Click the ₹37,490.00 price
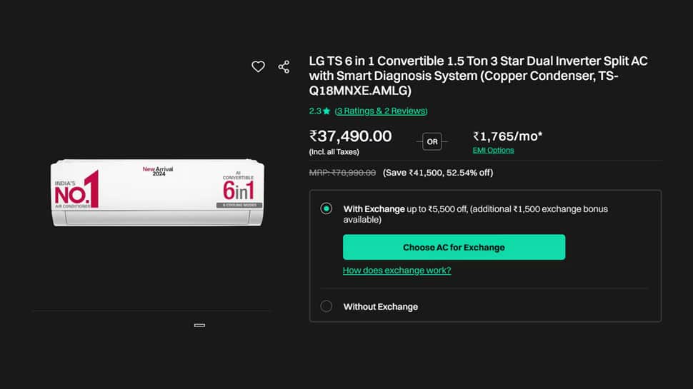Image resolution: width=693 pixels, height=389 pixels. (350, 136)
